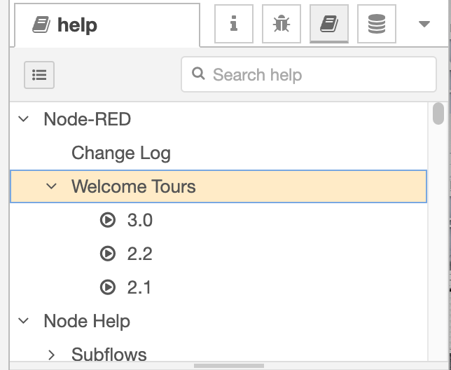Viewport: 451px width, 370px height.
Task: Open the debug messages bug icon
Action: coord(282,24)
